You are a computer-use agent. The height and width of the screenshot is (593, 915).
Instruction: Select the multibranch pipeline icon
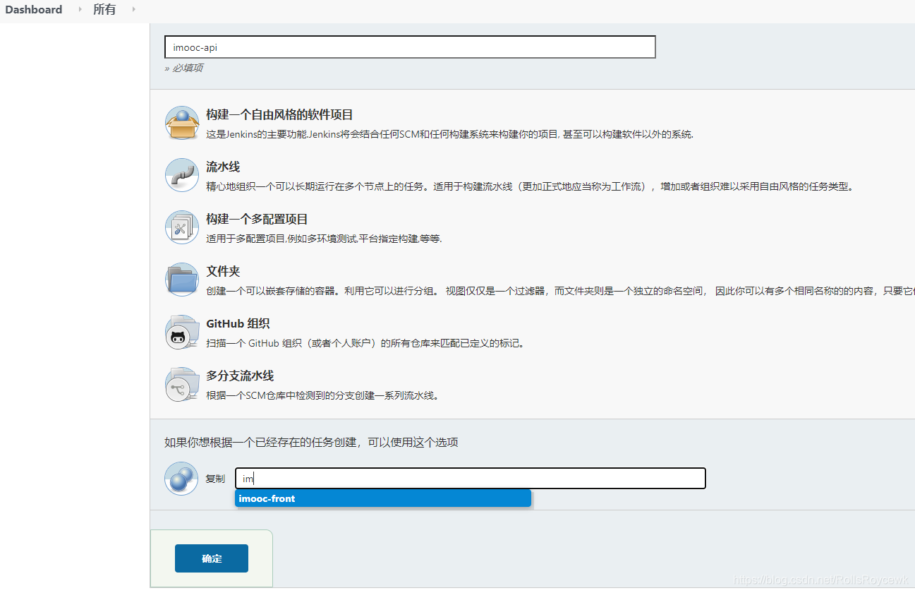coord(182,384)
